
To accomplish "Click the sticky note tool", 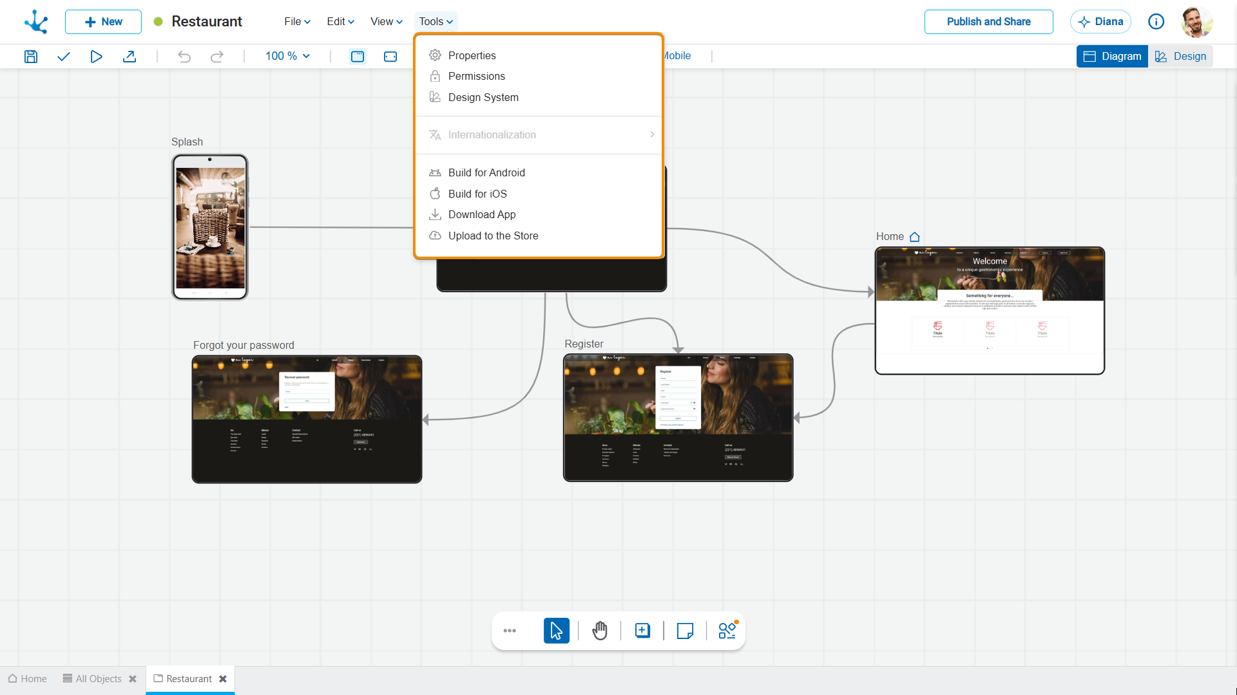I will click(x=686, y=631).
